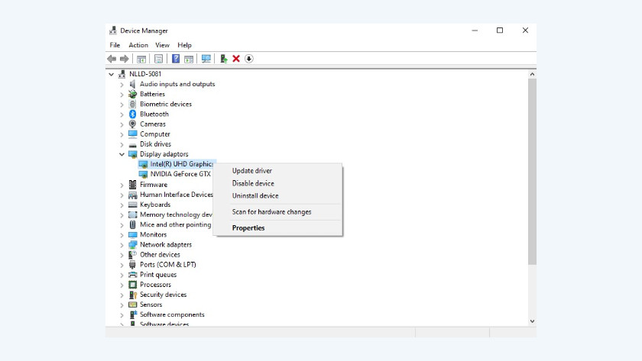The width and height of the screenshot is (642, 361).
Task: Click the Network adapters category icon
Action: pyautogui.click(x=133, y=244)
